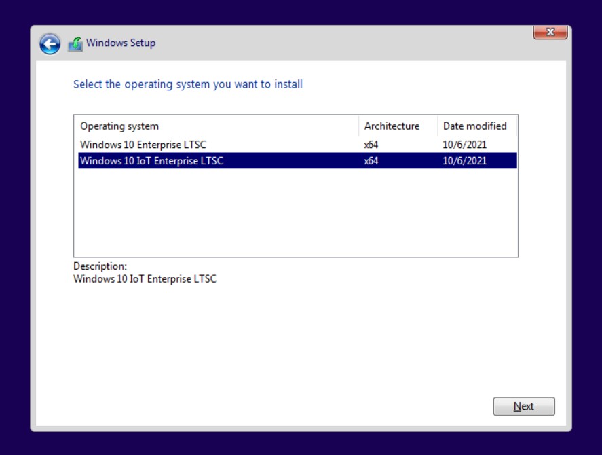Click the Windows Setup title icon
602x455 pixels.
[75, 43]
